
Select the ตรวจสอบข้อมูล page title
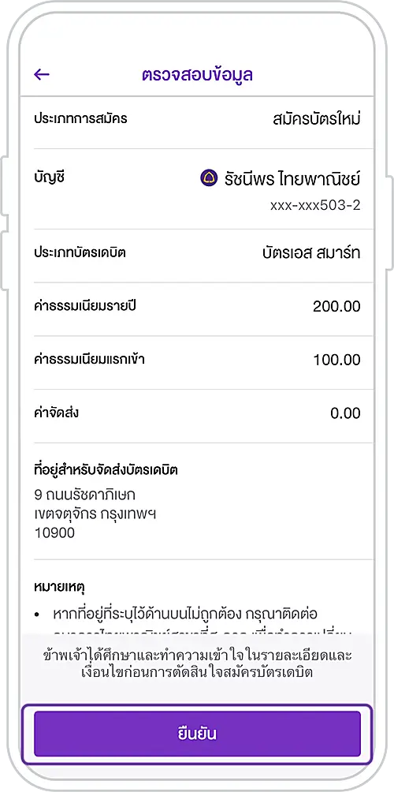click(x=197, y=75)
